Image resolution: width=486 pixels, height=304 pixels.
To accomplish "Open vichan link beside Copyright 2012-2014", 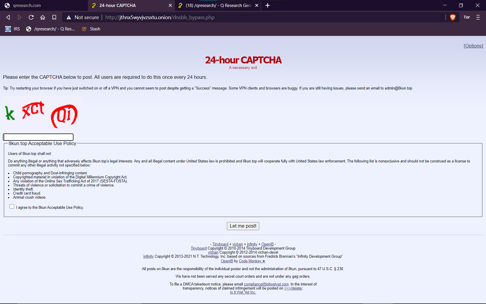I will click(x=213, y=252).
